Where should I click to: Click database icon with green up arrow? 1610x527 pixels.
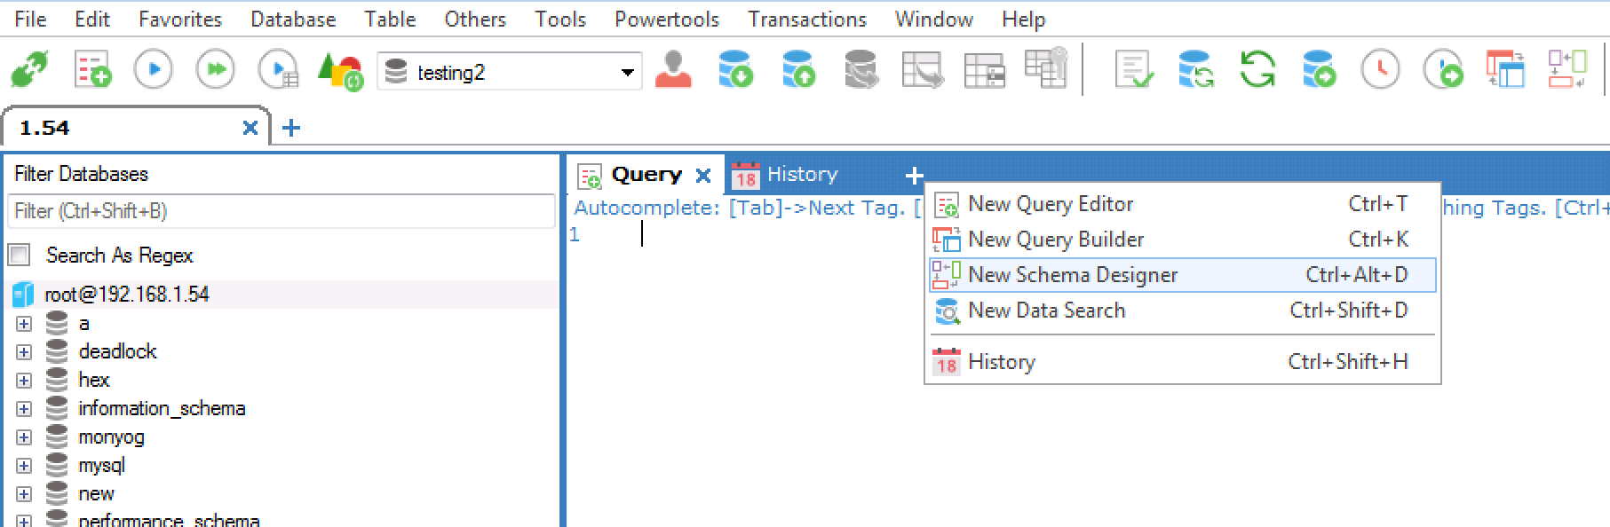(798, 70)
